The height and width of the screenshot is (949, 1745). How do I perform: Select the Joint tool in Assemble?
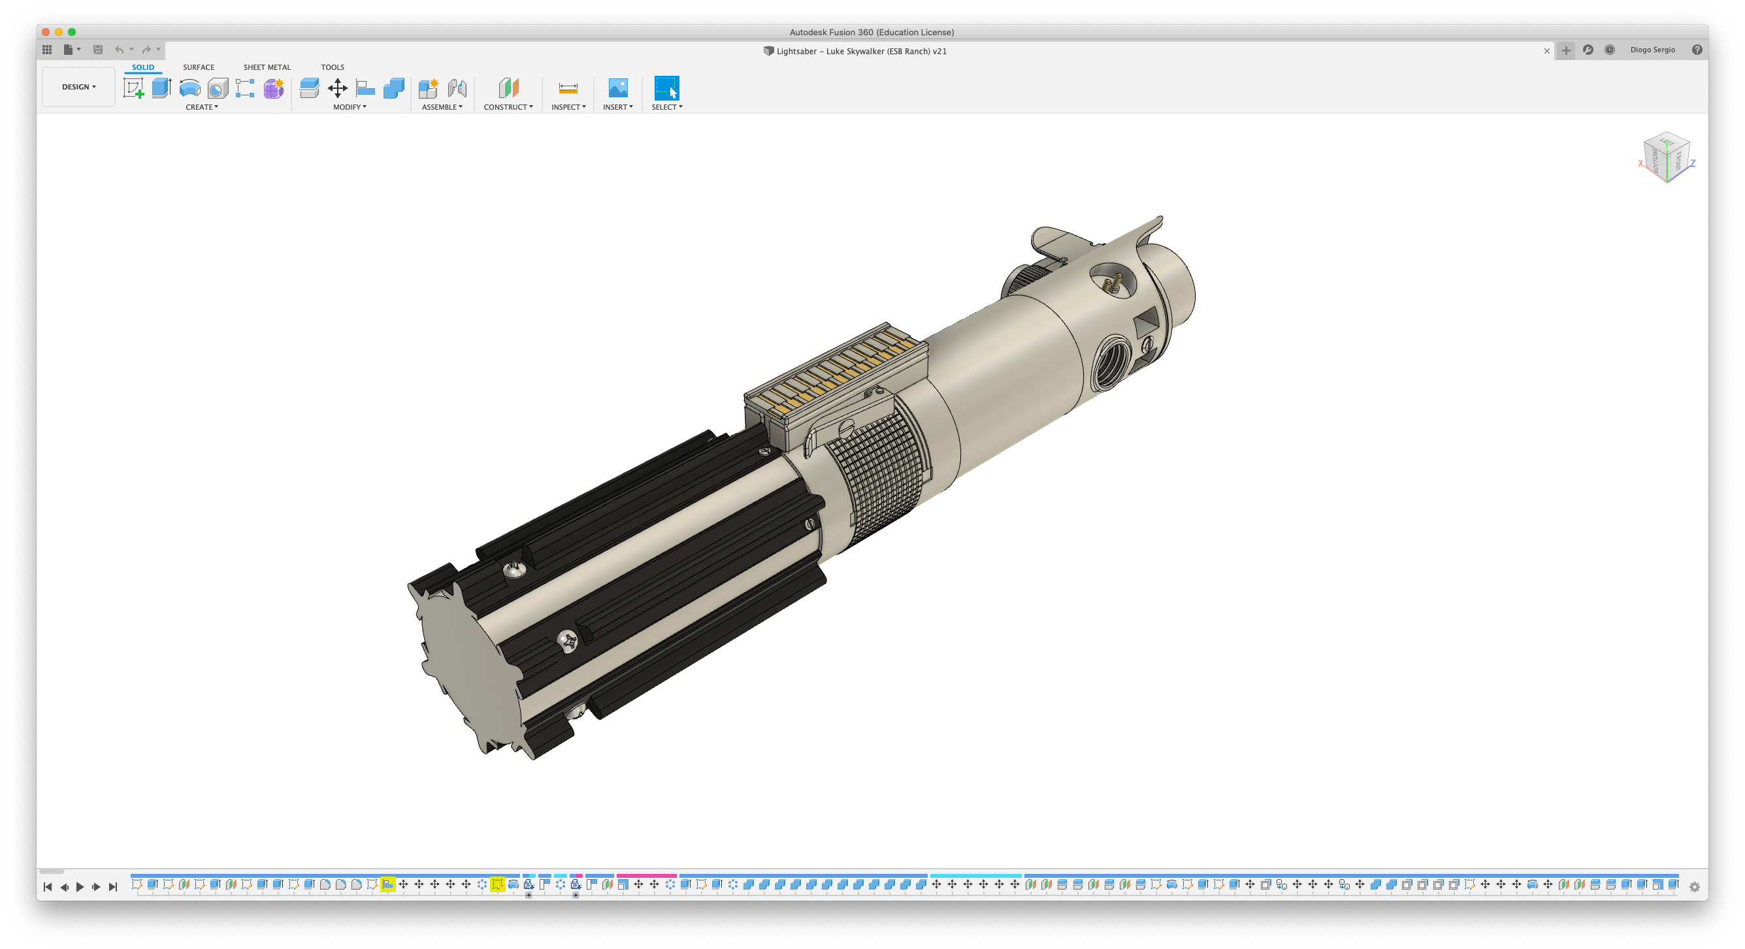457,88
